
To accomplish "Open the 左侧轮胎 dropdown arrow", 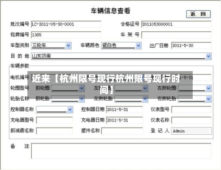I will (145, 99).
